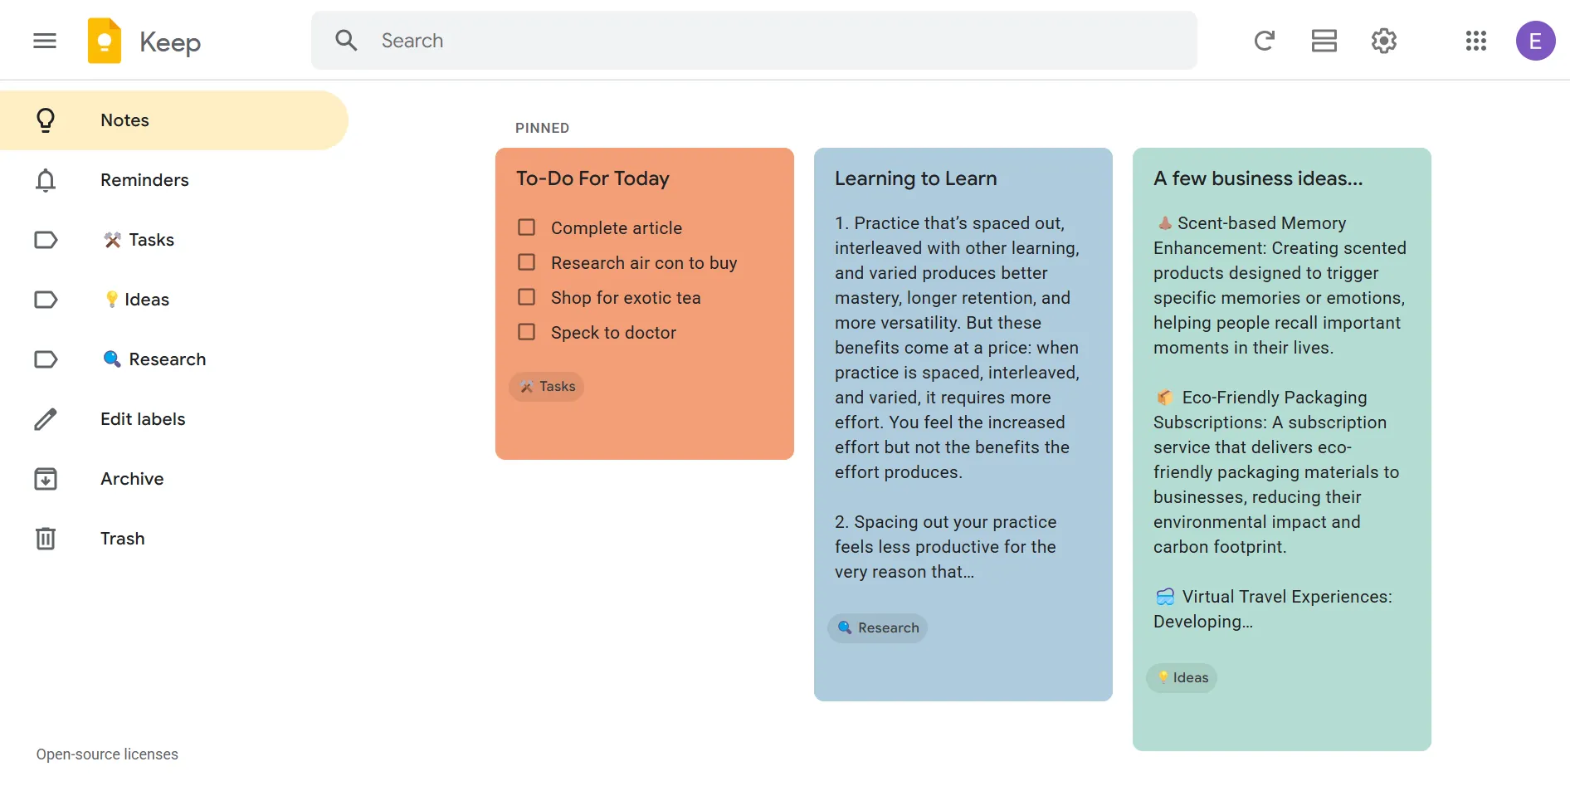Open the Trash section
Image resolution: width=1570 pixels, height=786 pixels.
tap(122, 538)
